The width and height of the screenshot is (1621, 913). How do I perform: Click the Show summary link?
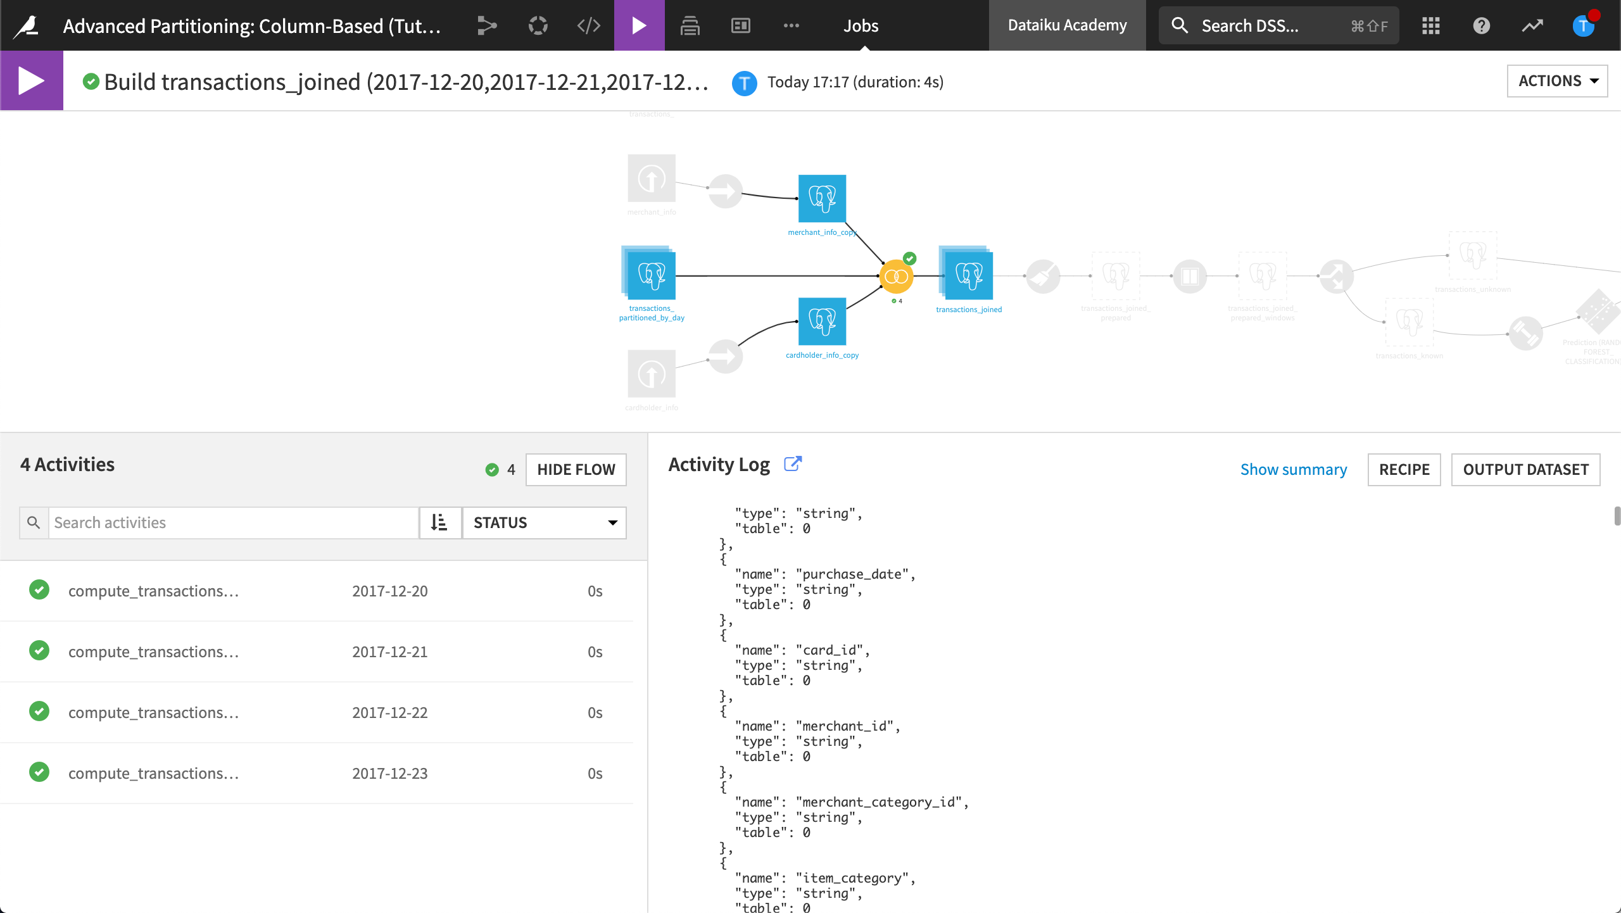tap(1294, 469)
